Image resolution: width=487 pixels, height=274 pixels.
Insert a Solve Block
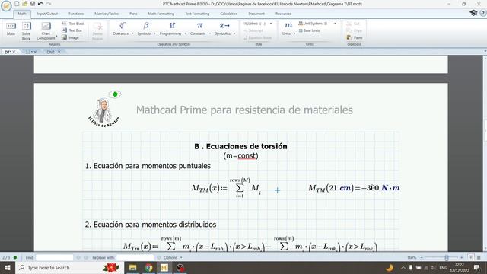pyautogui.click(x=27, y=31)
